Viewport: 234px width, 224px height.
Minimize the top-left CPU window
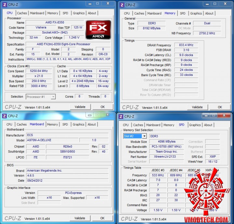point(90,4)
